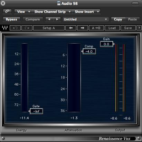Click the Attenuation label

(x=73, y=130)
